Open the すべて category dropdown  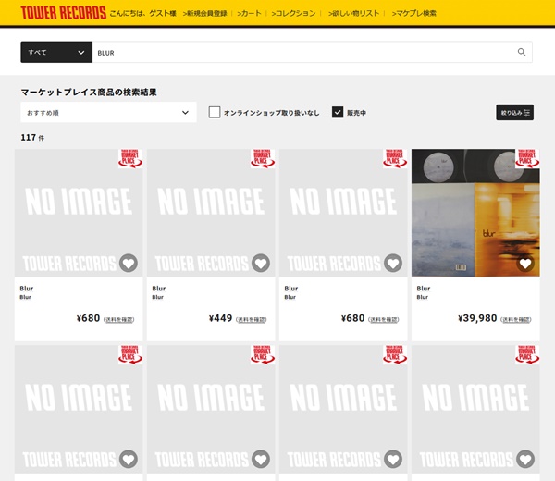[x=56, y=52]
